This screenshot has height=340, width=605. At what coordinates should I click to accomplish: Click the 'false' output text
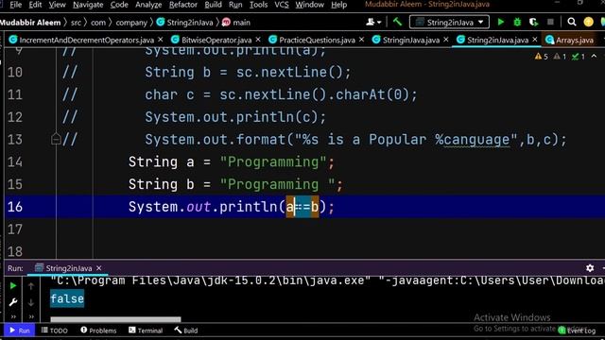pyautogui.click(x=67, y=298)
